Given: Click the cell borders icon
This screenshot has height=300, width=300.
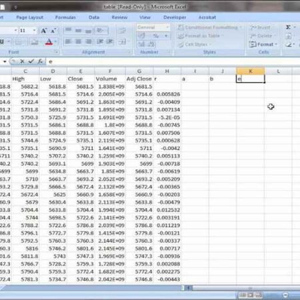Looking at the screenshot, I should coord(19,41).
